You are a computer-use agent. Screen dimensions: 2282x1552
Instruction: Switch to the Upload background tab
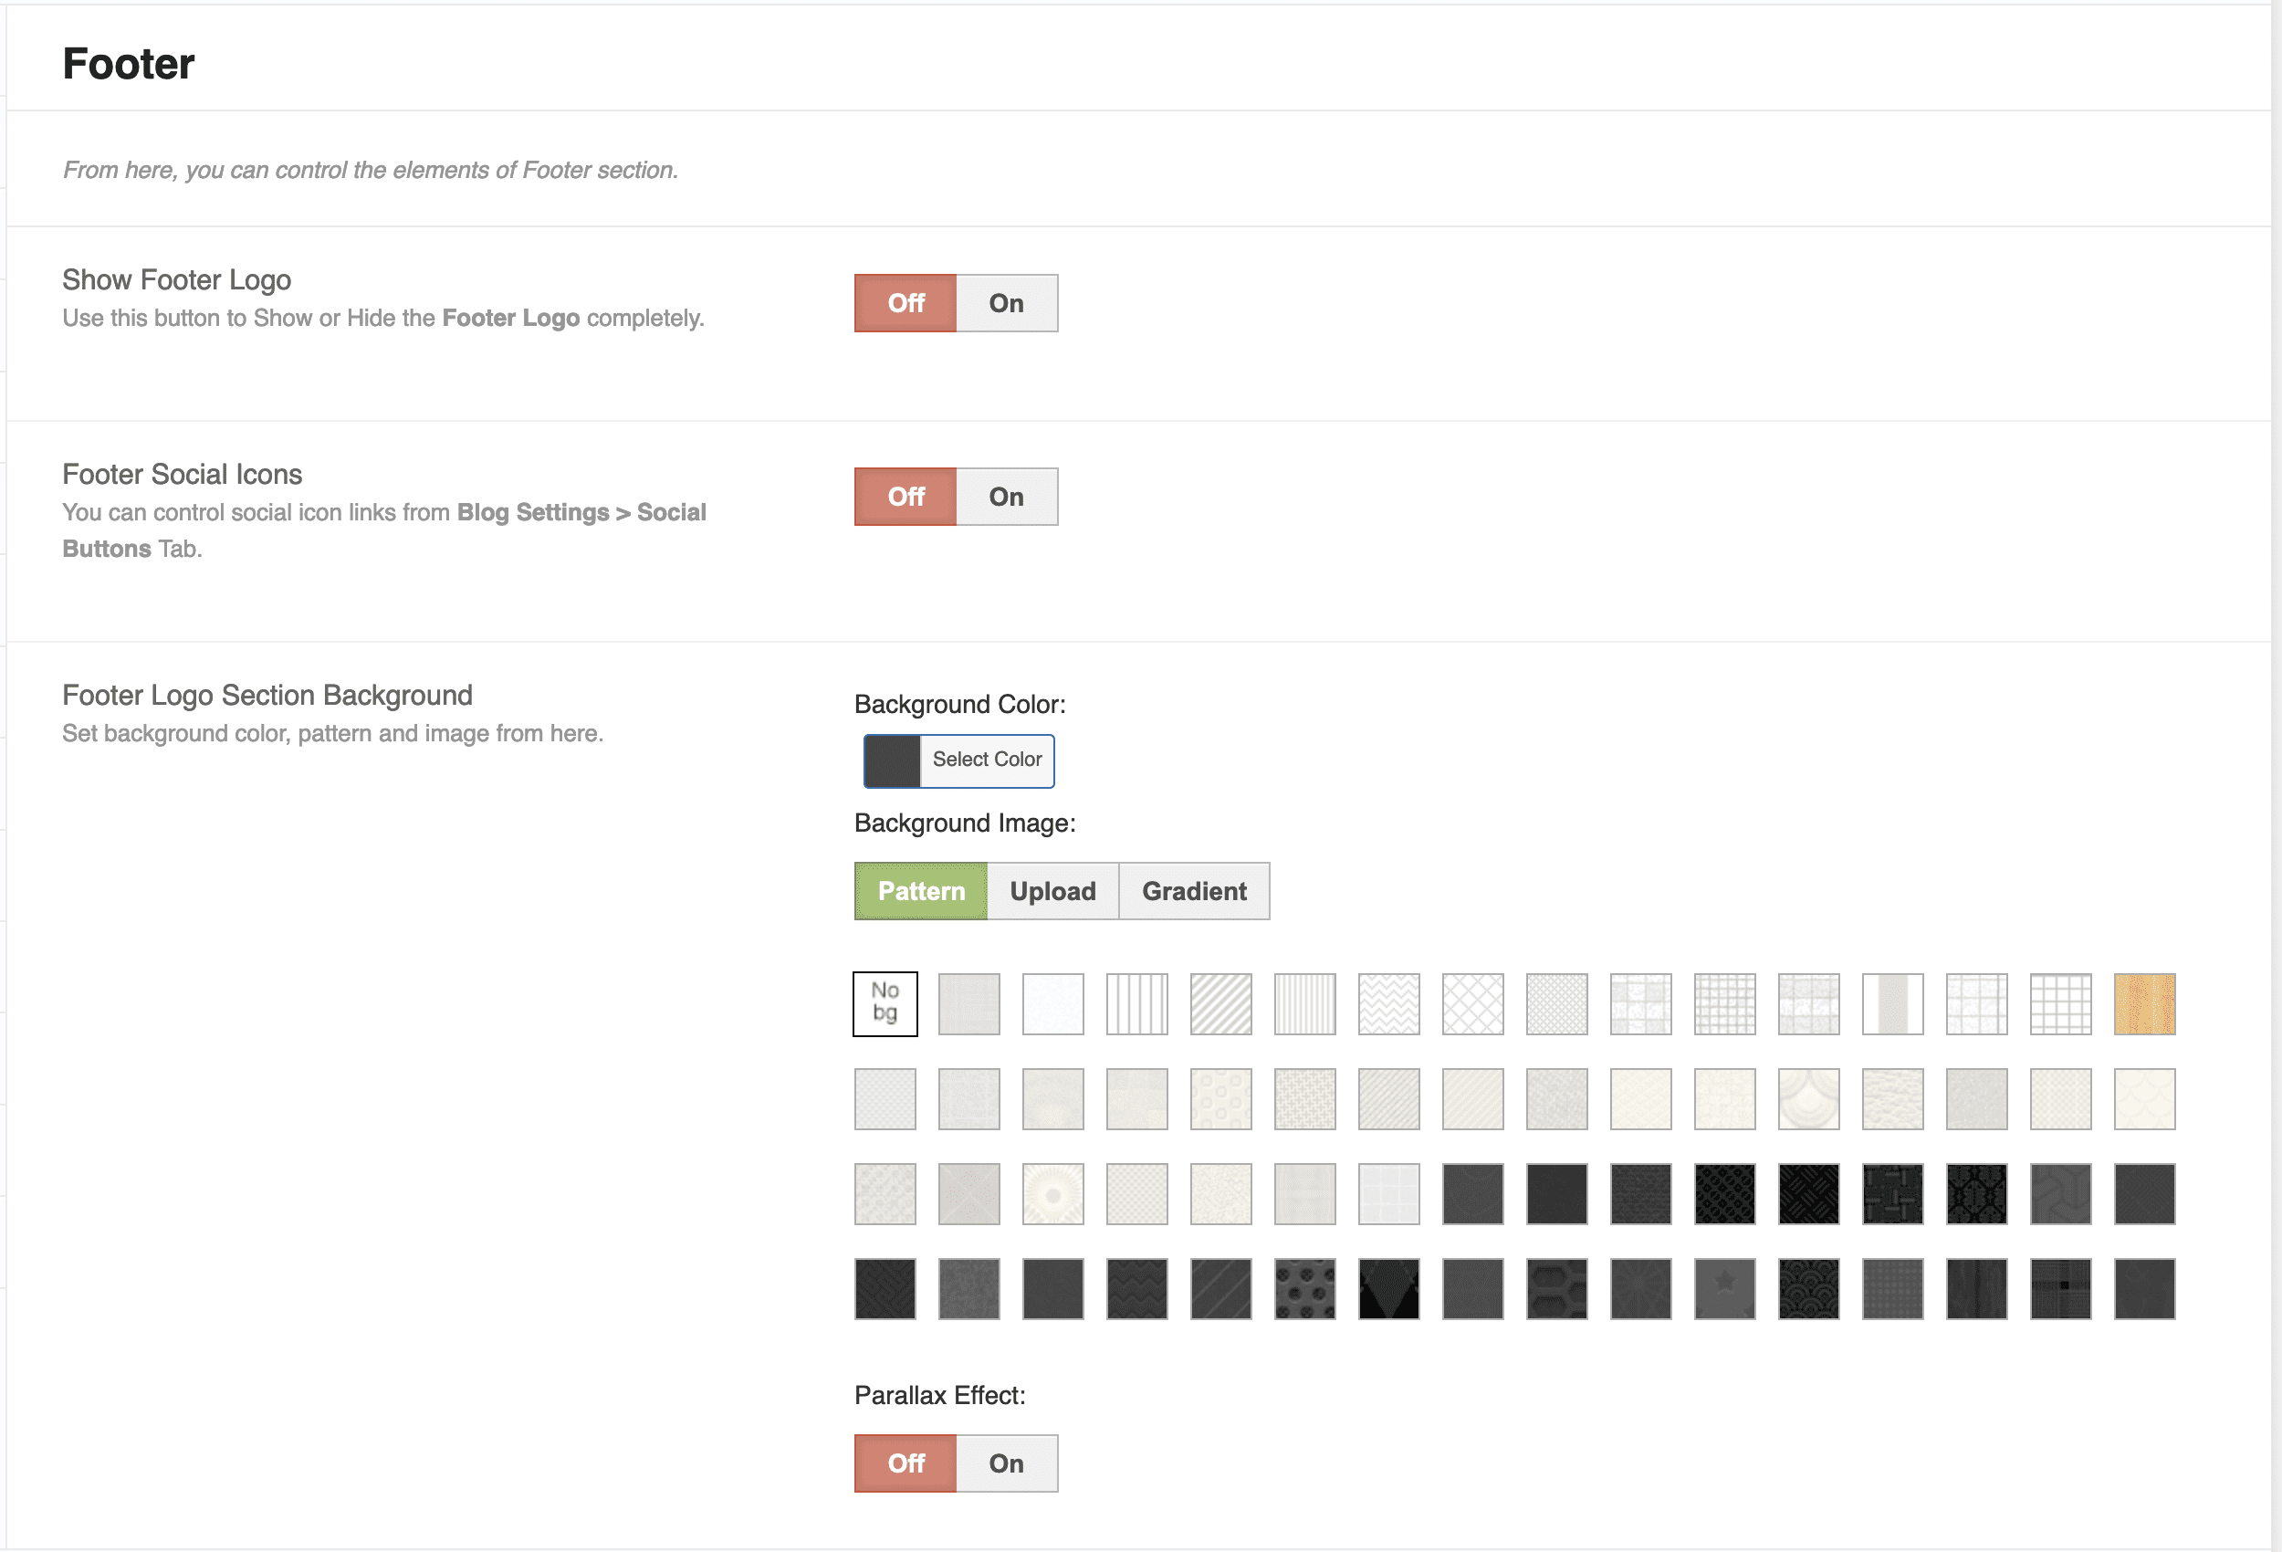coord(1052,891)
